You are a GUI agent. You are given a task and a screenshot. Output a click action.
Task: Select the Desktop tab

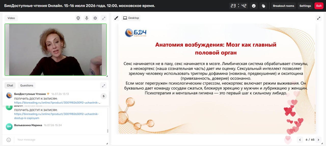pyautogui.click(x=131, y=18)
